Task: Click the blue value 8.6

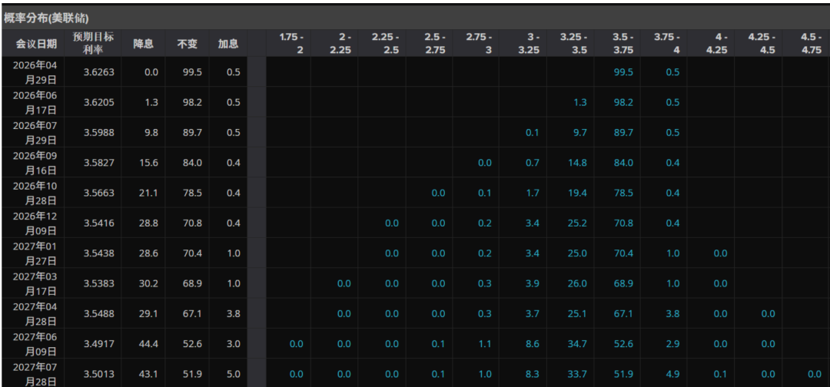Action: pos(533,344)
